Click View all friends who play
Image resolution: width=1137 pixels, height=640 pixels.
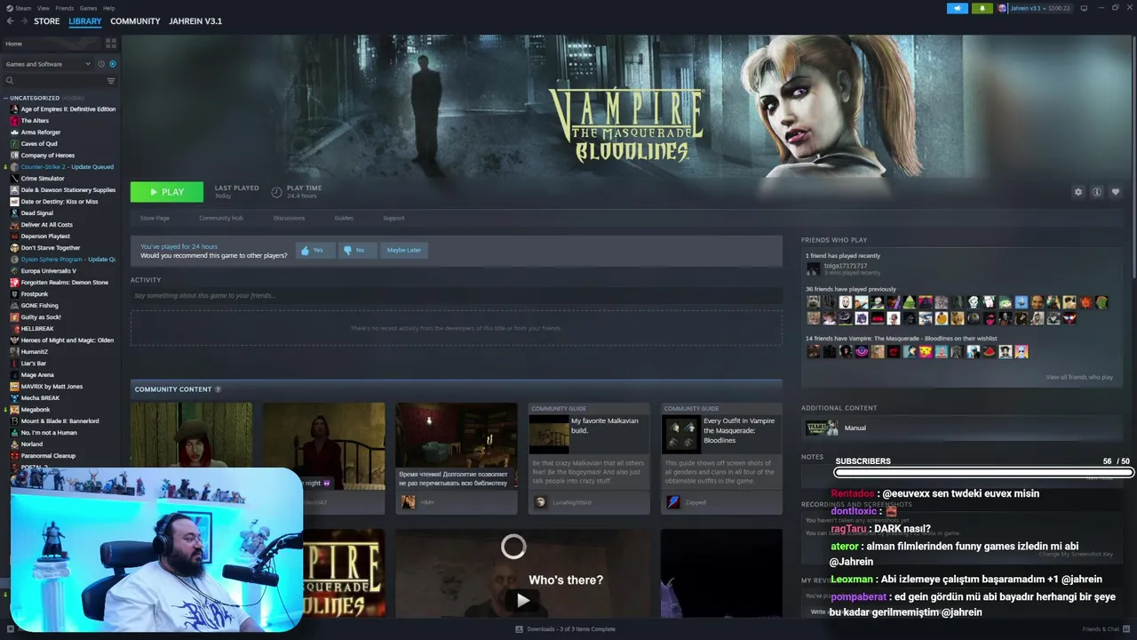click(x=1079, y=377)
